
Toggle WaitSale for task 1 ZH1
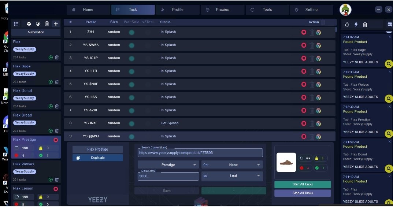point(131,32)
